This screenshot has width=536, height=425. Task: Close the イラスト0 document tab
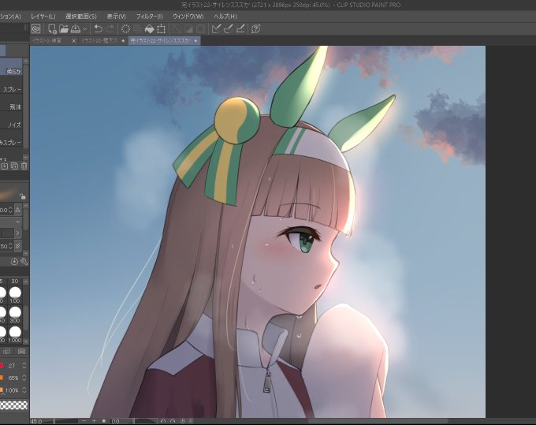(x=74, y=41)
